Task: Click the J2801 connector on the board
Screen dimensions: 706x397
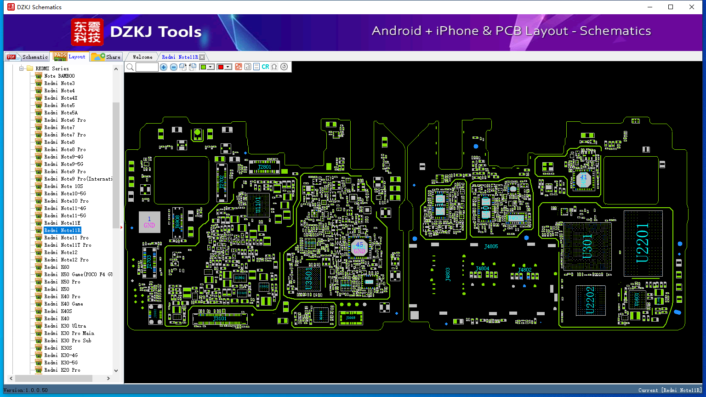Action: coord(264,167)
